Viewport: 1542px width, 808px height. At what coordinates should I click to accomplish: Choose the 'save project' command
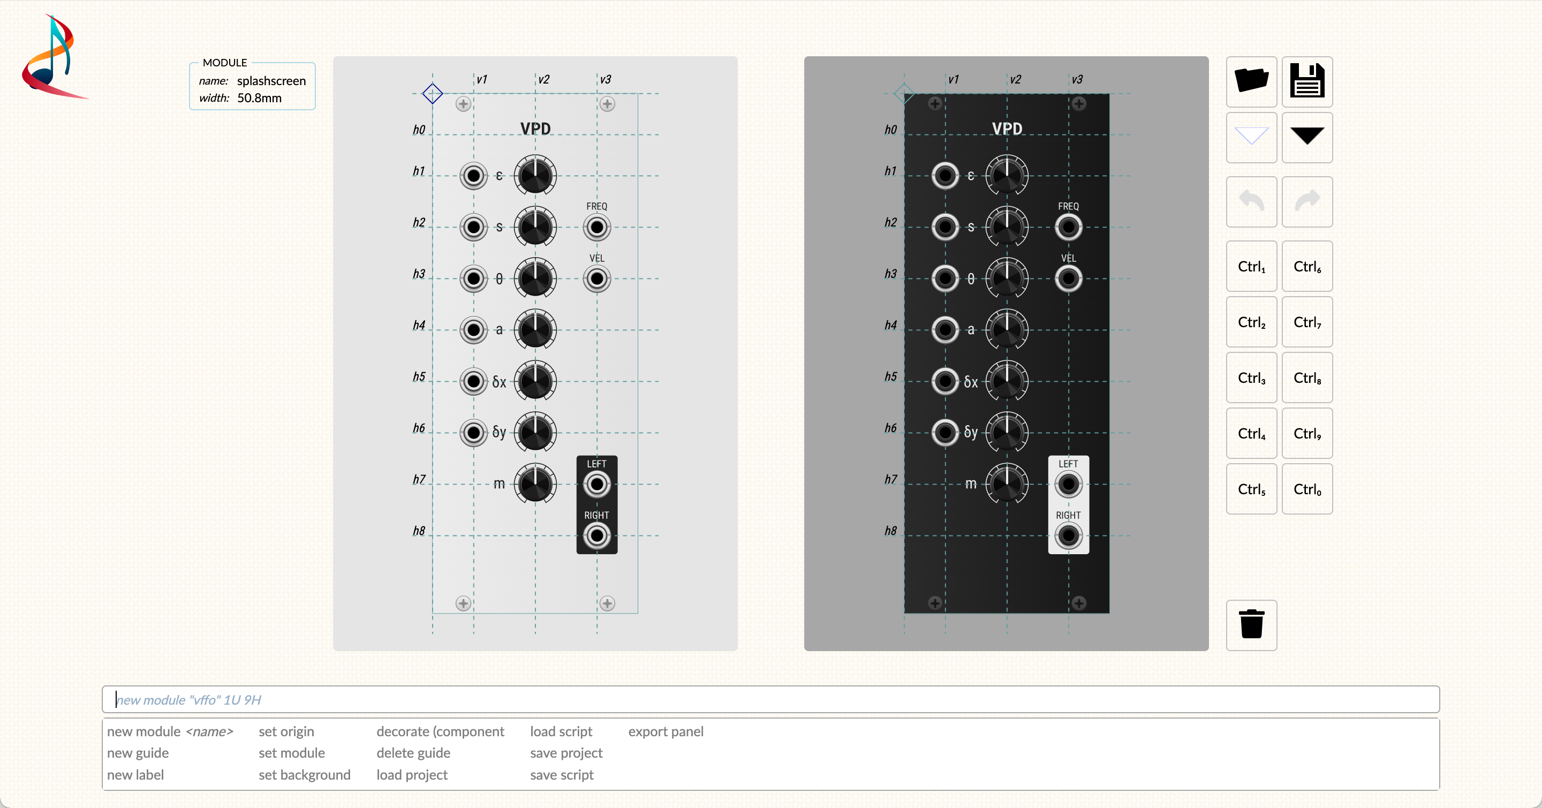pos(566,753)
